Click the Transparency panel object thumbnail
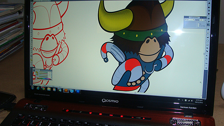This screenshot has height=126, width=224. [x=190, y=25]
